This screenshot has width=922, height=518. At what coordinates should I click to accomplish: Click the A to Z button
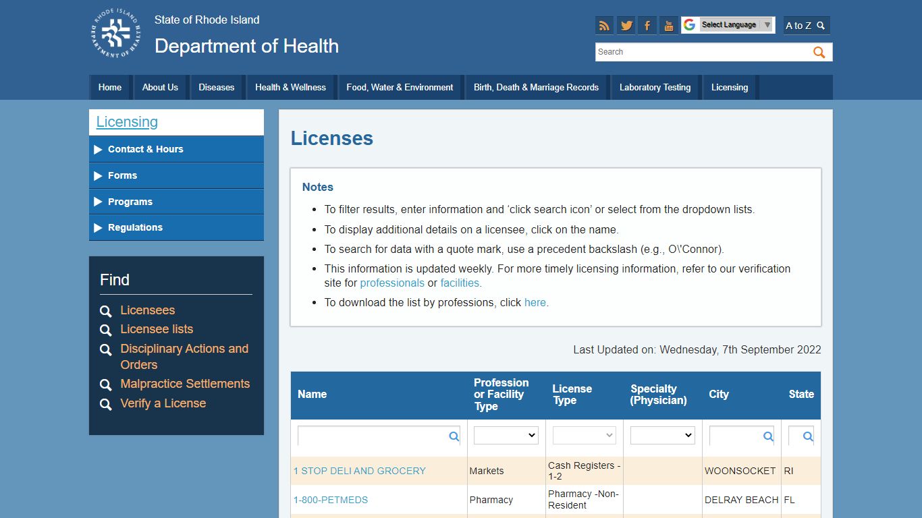(806, 26)
